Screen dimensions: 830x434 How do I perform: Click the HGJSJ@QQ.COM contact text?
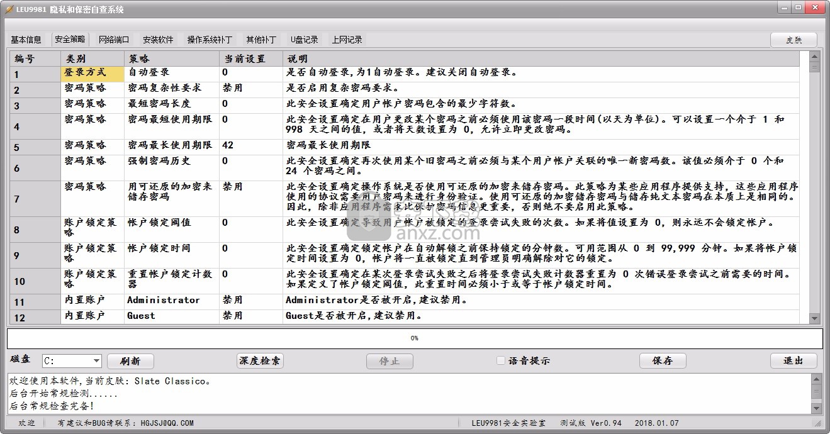pyautogui.click(x=167, y=423)
